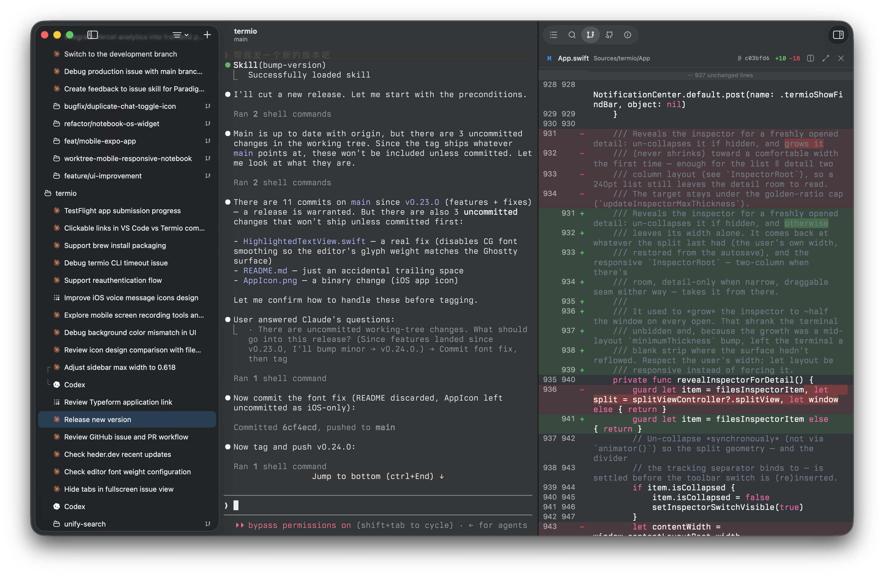Select bugfix/duplicate-chat-toggle-icon folder
Screen dimensions: 884x576
pos(127,106)
